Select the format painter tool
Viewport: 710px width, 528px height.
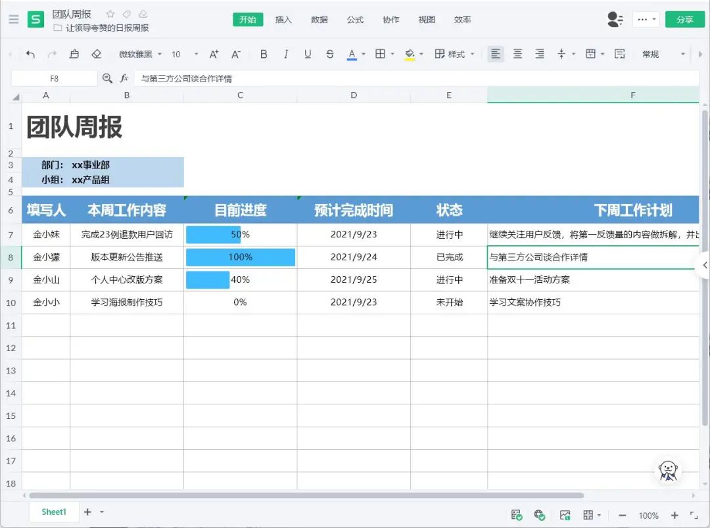click(74, 55)
